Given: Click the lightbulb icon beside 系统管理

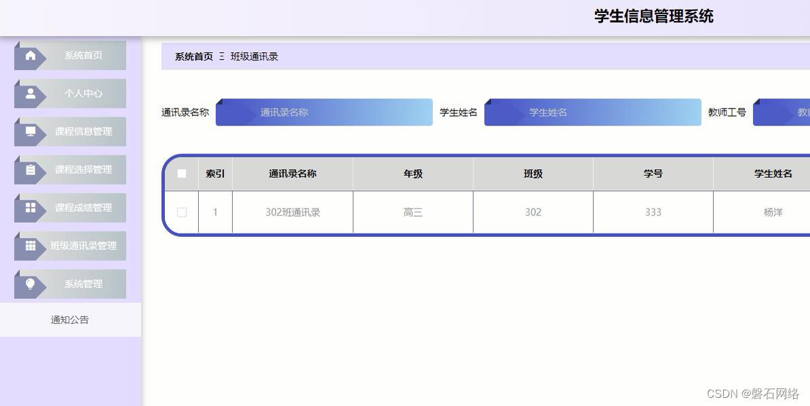Looking at the screenshot, I should click(x=30, y=284).
